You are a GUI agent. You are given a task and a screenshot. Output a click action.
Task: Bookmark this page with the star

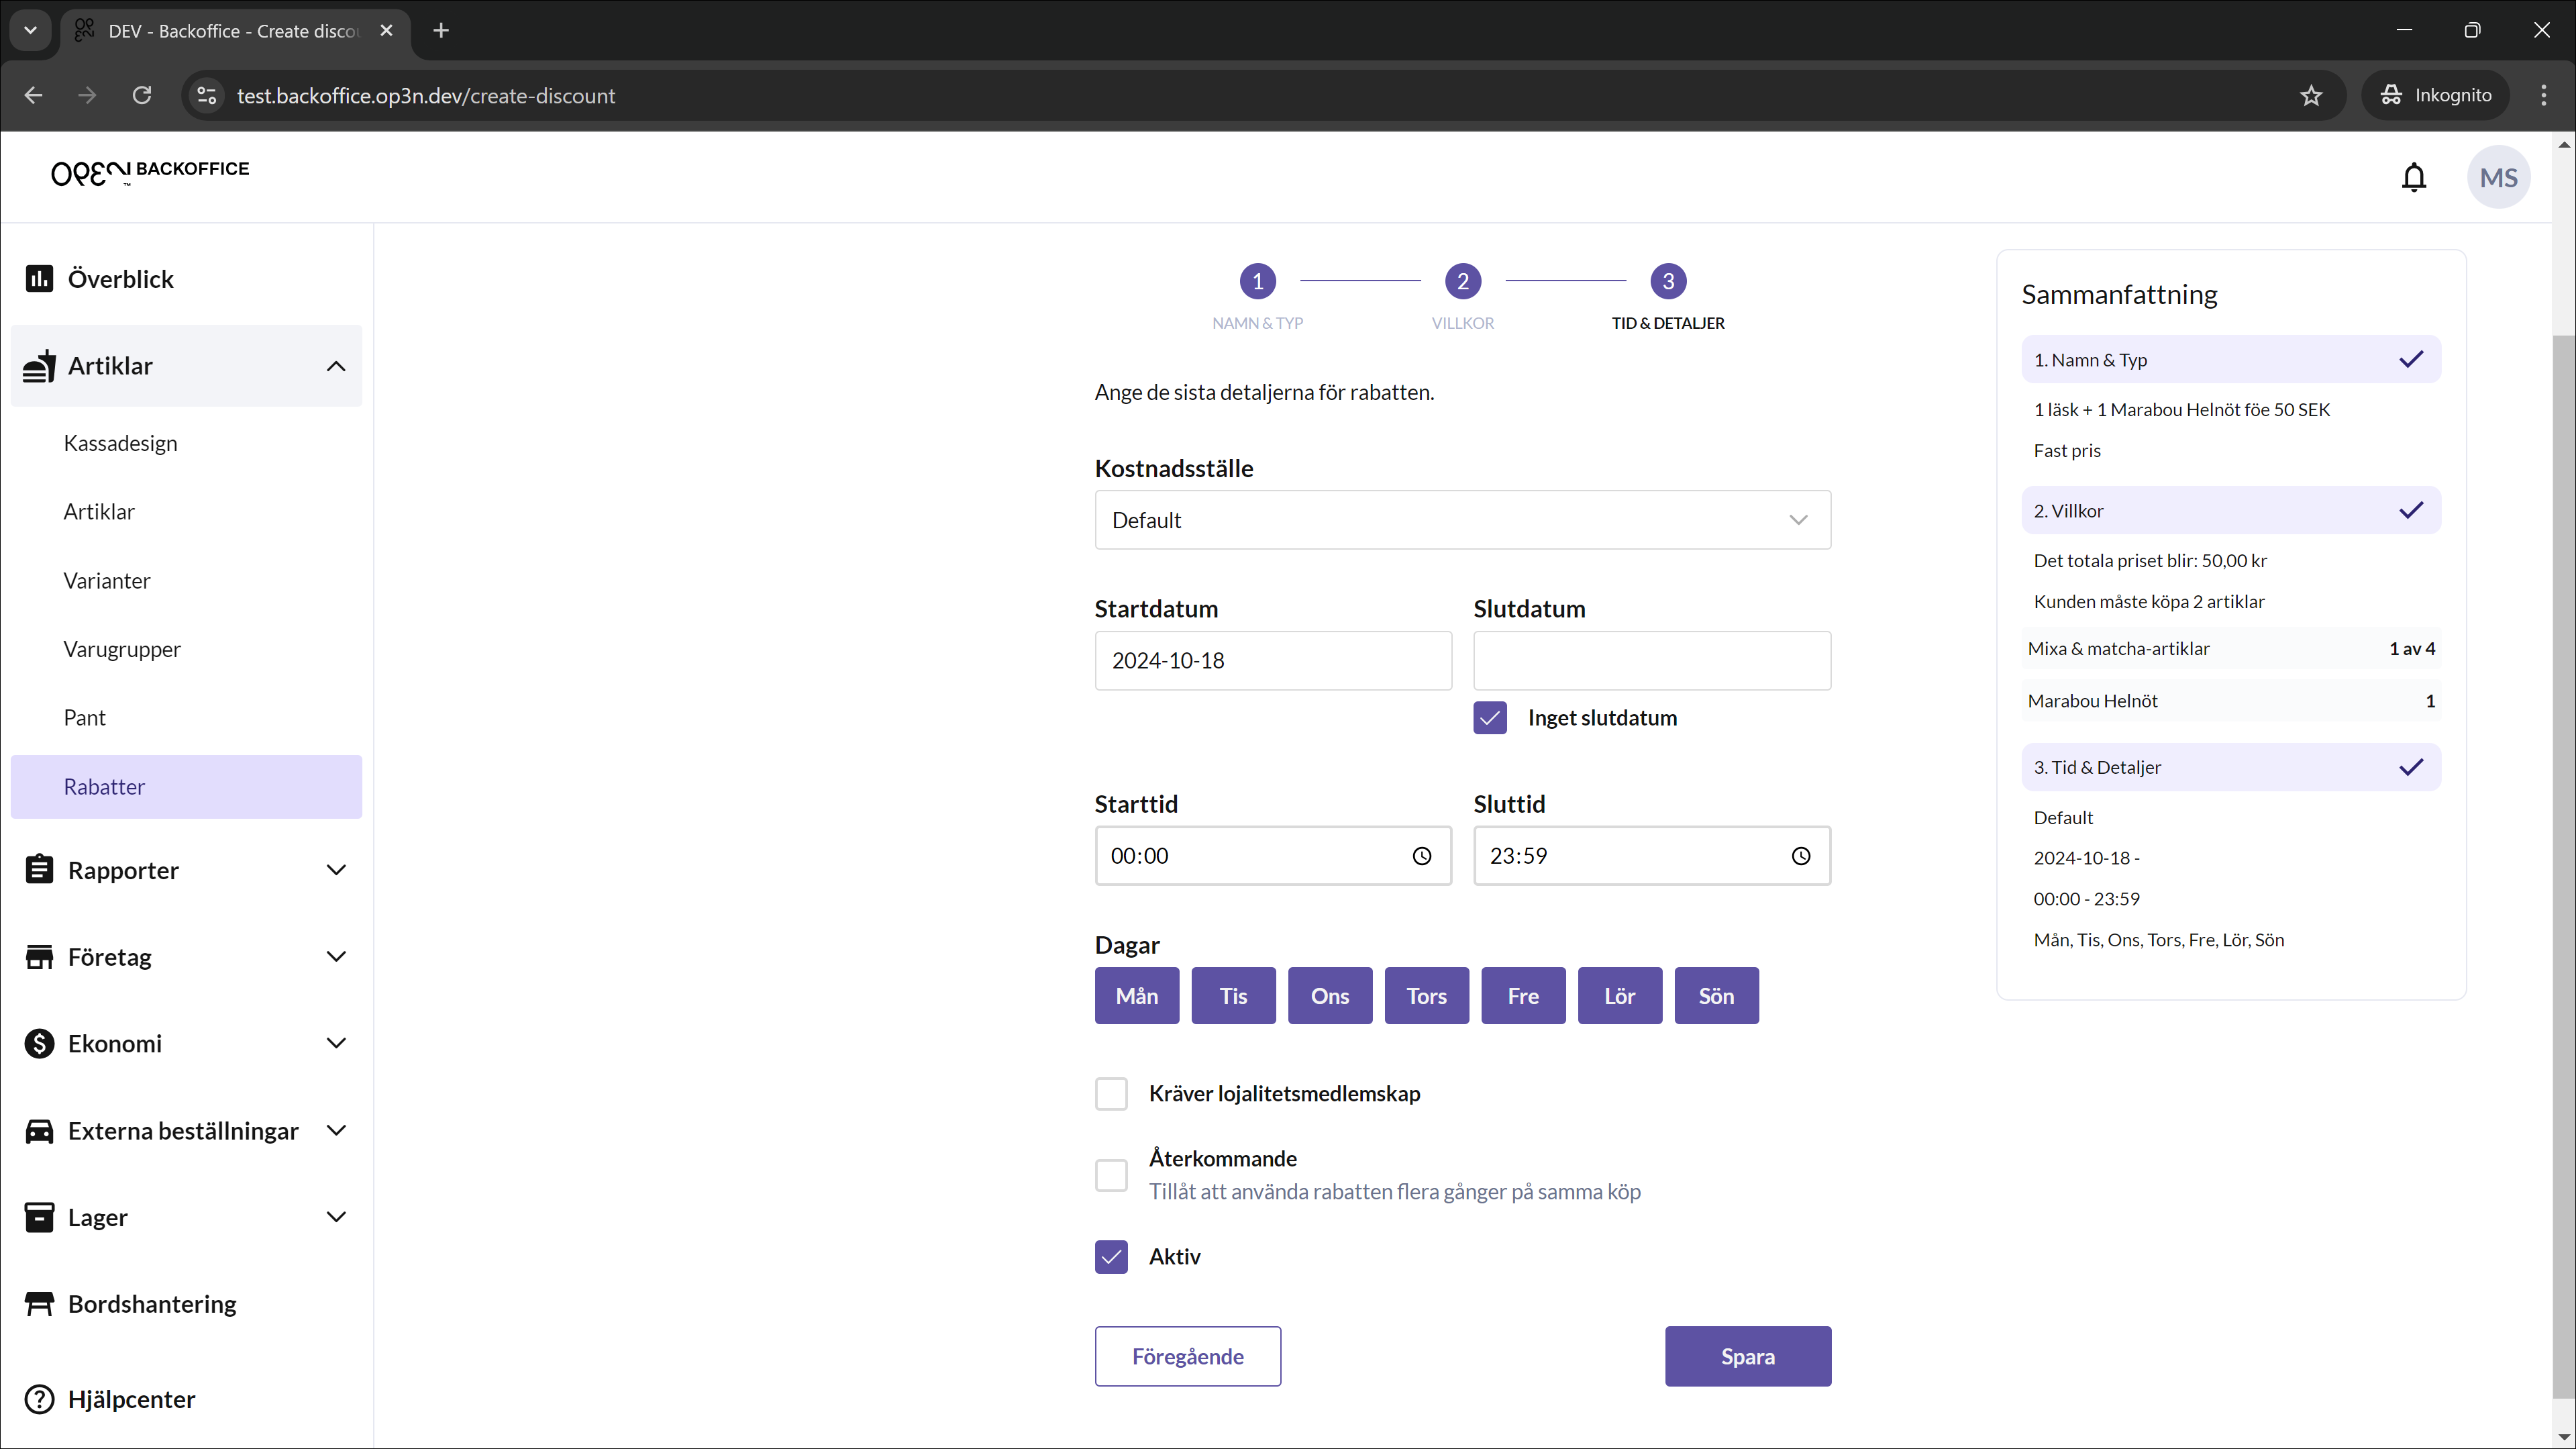(2310, 95)
